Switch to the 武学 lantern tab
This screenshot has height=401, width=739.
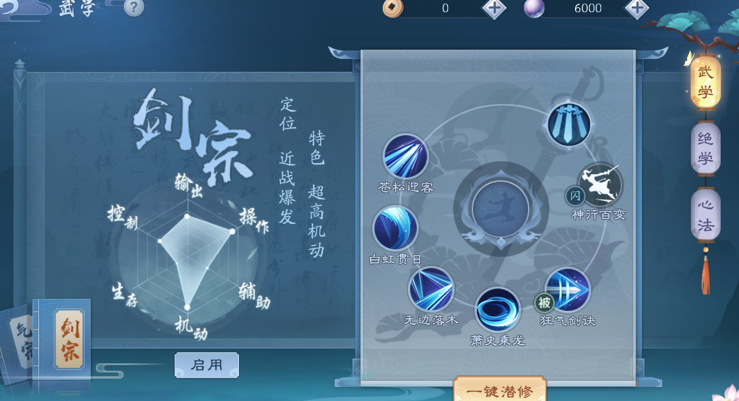click(705, 82)
